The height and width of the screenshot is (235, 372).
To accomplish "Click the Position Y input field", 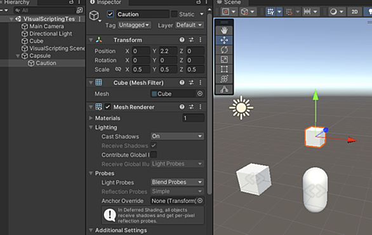I will pyautogui.click(x=168, y=51).
